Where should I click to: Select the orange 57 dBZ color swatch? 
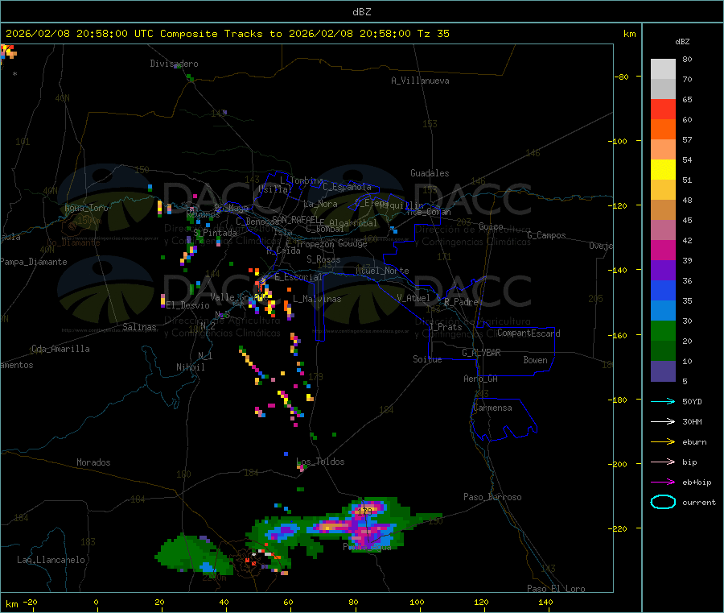[x=663, y=130]
